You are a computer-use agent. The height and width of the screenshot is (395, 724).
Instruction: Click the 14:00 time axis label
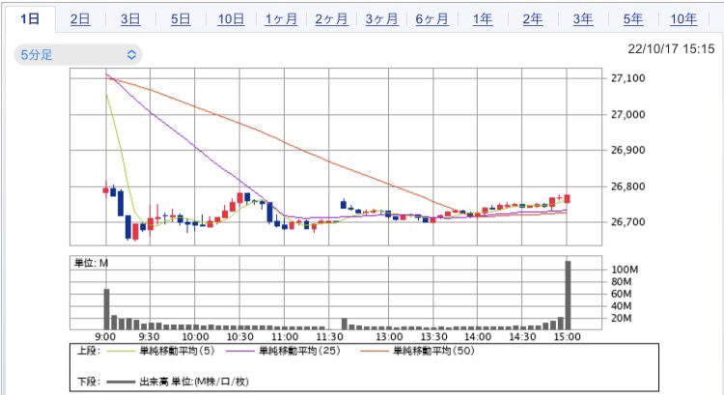coord(478,337)
